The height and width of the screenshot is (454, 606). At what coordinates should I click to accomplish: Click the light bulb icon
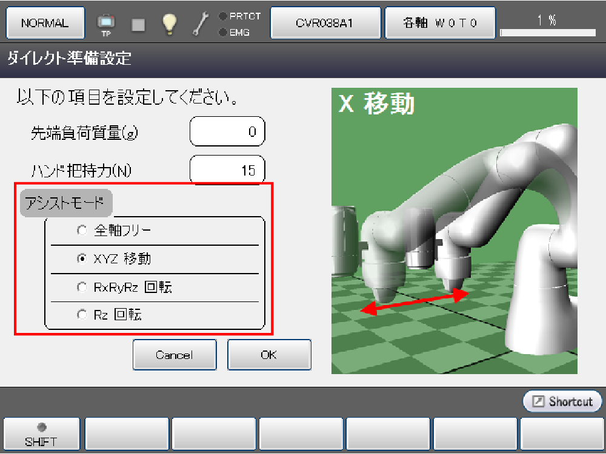tap(170, 23)
